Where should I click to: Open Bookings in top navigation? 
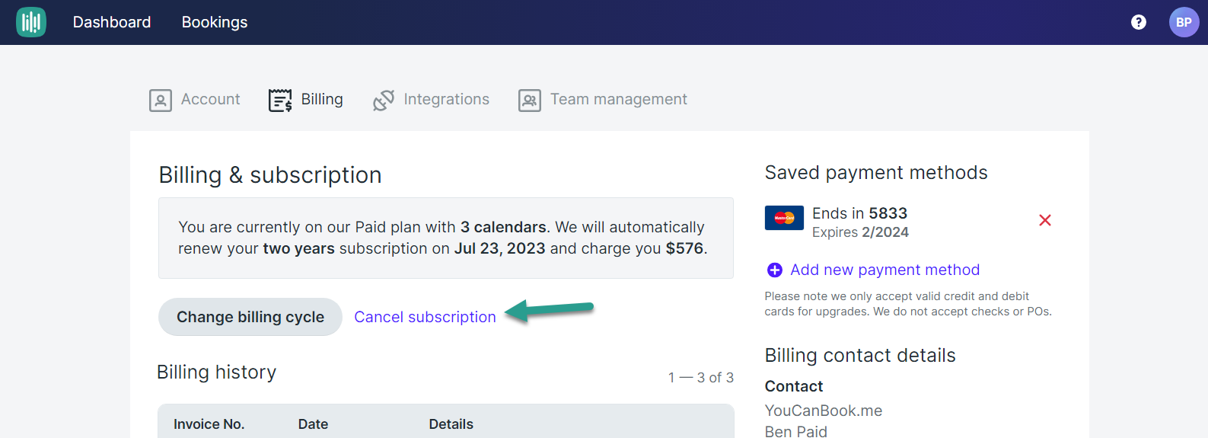(x=215, y=22)
